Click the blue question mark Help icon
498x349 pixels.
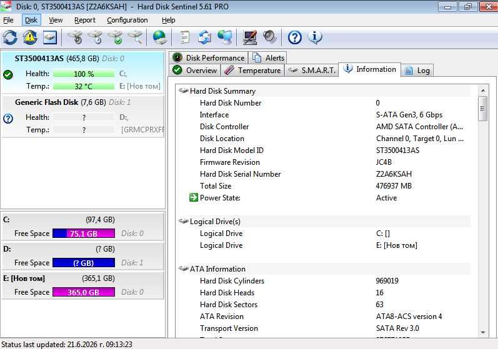pos(294,37)
